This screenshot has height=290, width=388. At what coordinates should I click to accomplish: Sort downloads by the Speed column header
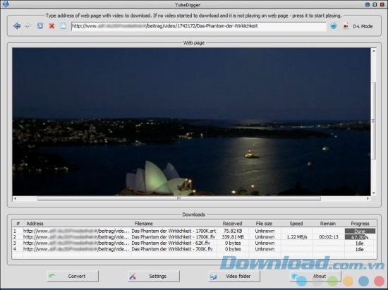click(x=296, y=224)
